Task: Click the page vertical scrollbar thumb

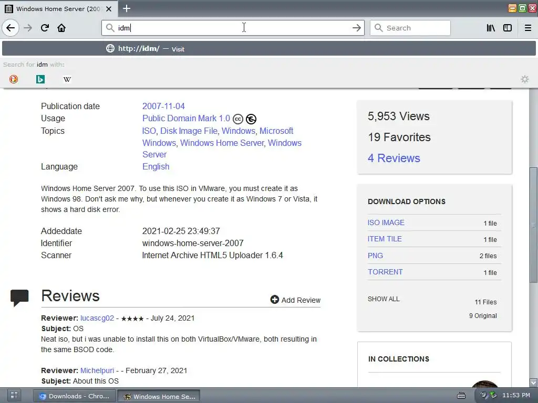Action: pos(533,225)
